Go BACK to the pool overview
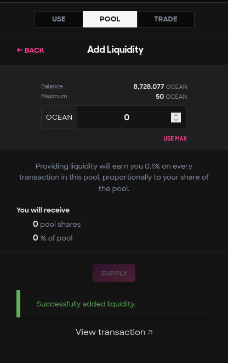Image resolution: width=228 pixels, height=363 pixels. pyautogui.click(x=30, y=50)
